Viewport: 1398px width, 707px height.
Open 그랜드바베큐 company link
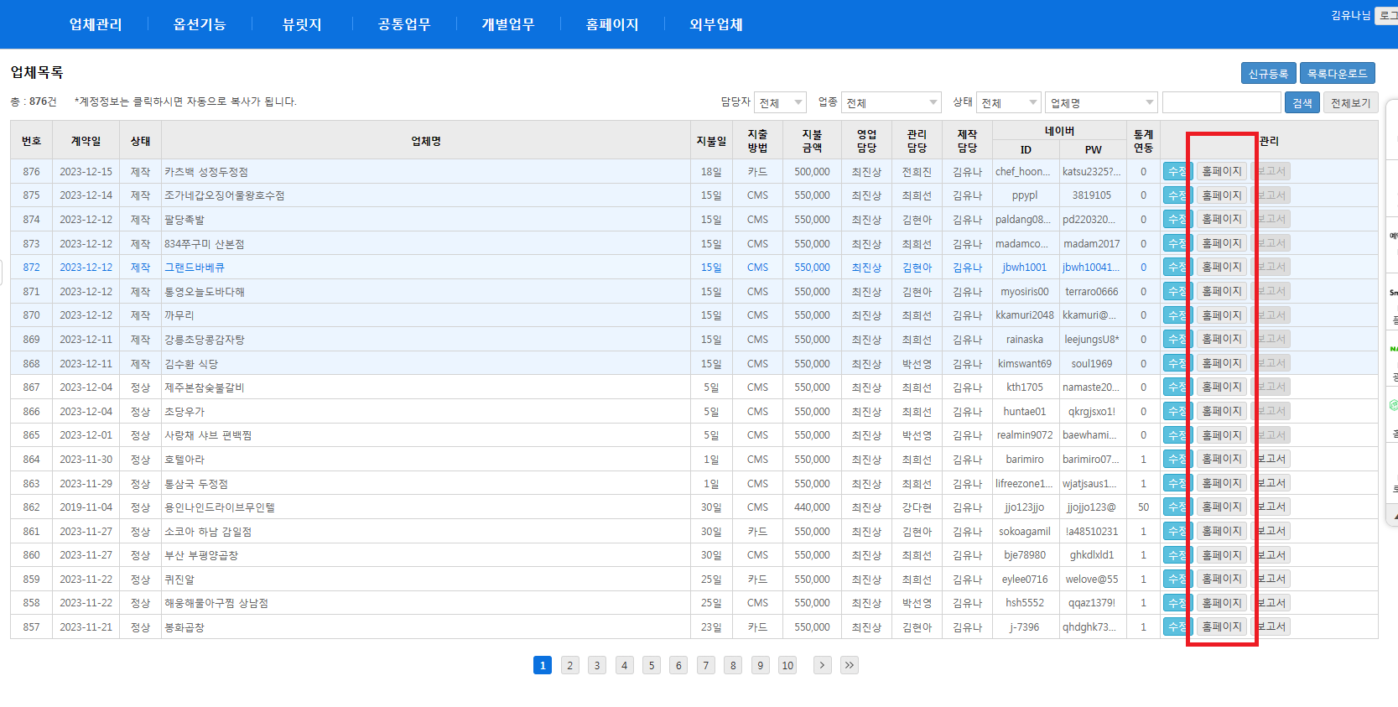(195, 268)
